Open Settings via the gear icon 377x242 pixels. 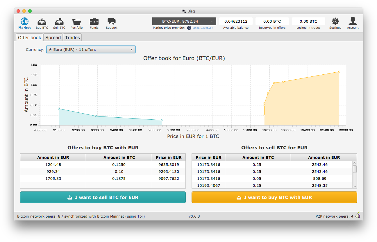pyautogui.click(x=335, y=21)
